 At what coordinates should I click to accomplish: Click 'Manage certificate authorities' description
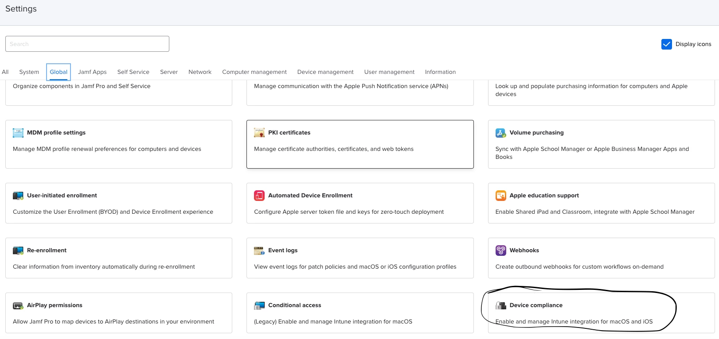click(x=334, y=149)
